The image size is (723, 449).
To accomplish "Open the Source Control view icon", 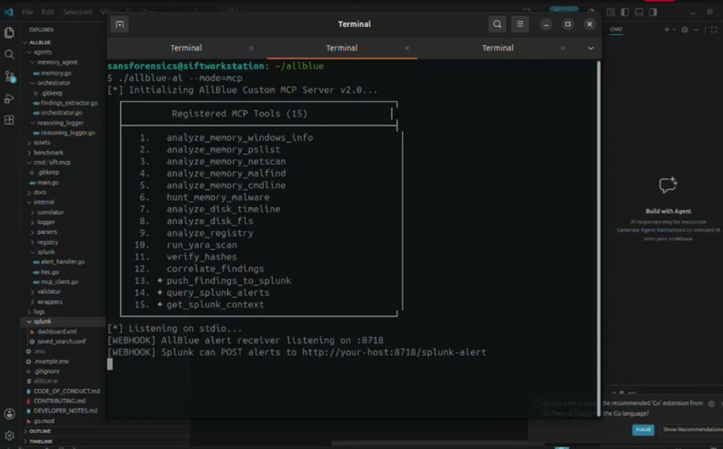I will point(9,76).
